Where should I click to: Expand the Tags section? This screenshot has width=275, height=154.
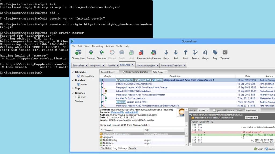tap(73, 88)
